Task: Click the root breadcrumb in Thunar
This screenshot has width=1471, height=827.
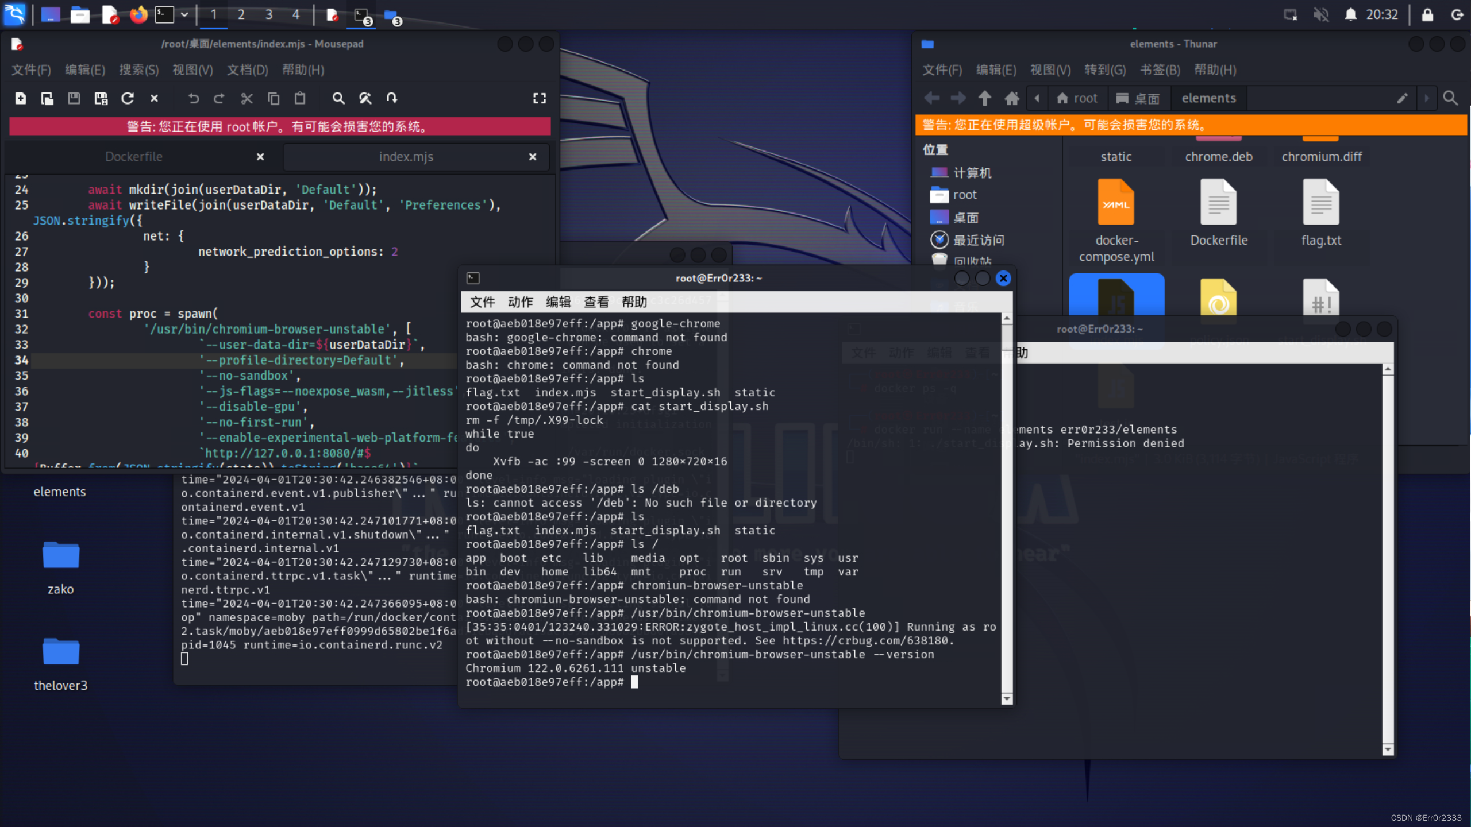Action: point(1077,98)
